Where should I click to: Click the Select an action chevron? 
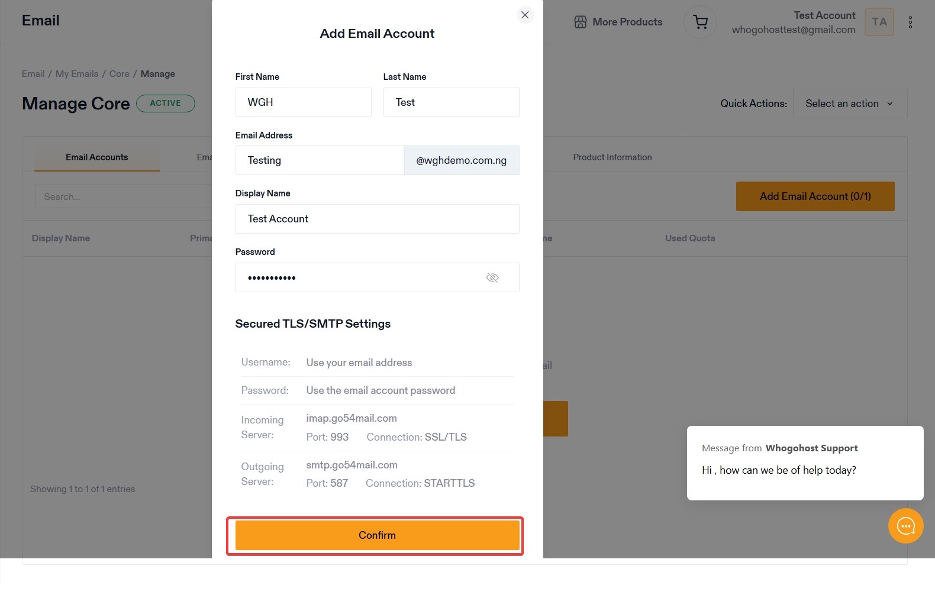click(889, 104)
